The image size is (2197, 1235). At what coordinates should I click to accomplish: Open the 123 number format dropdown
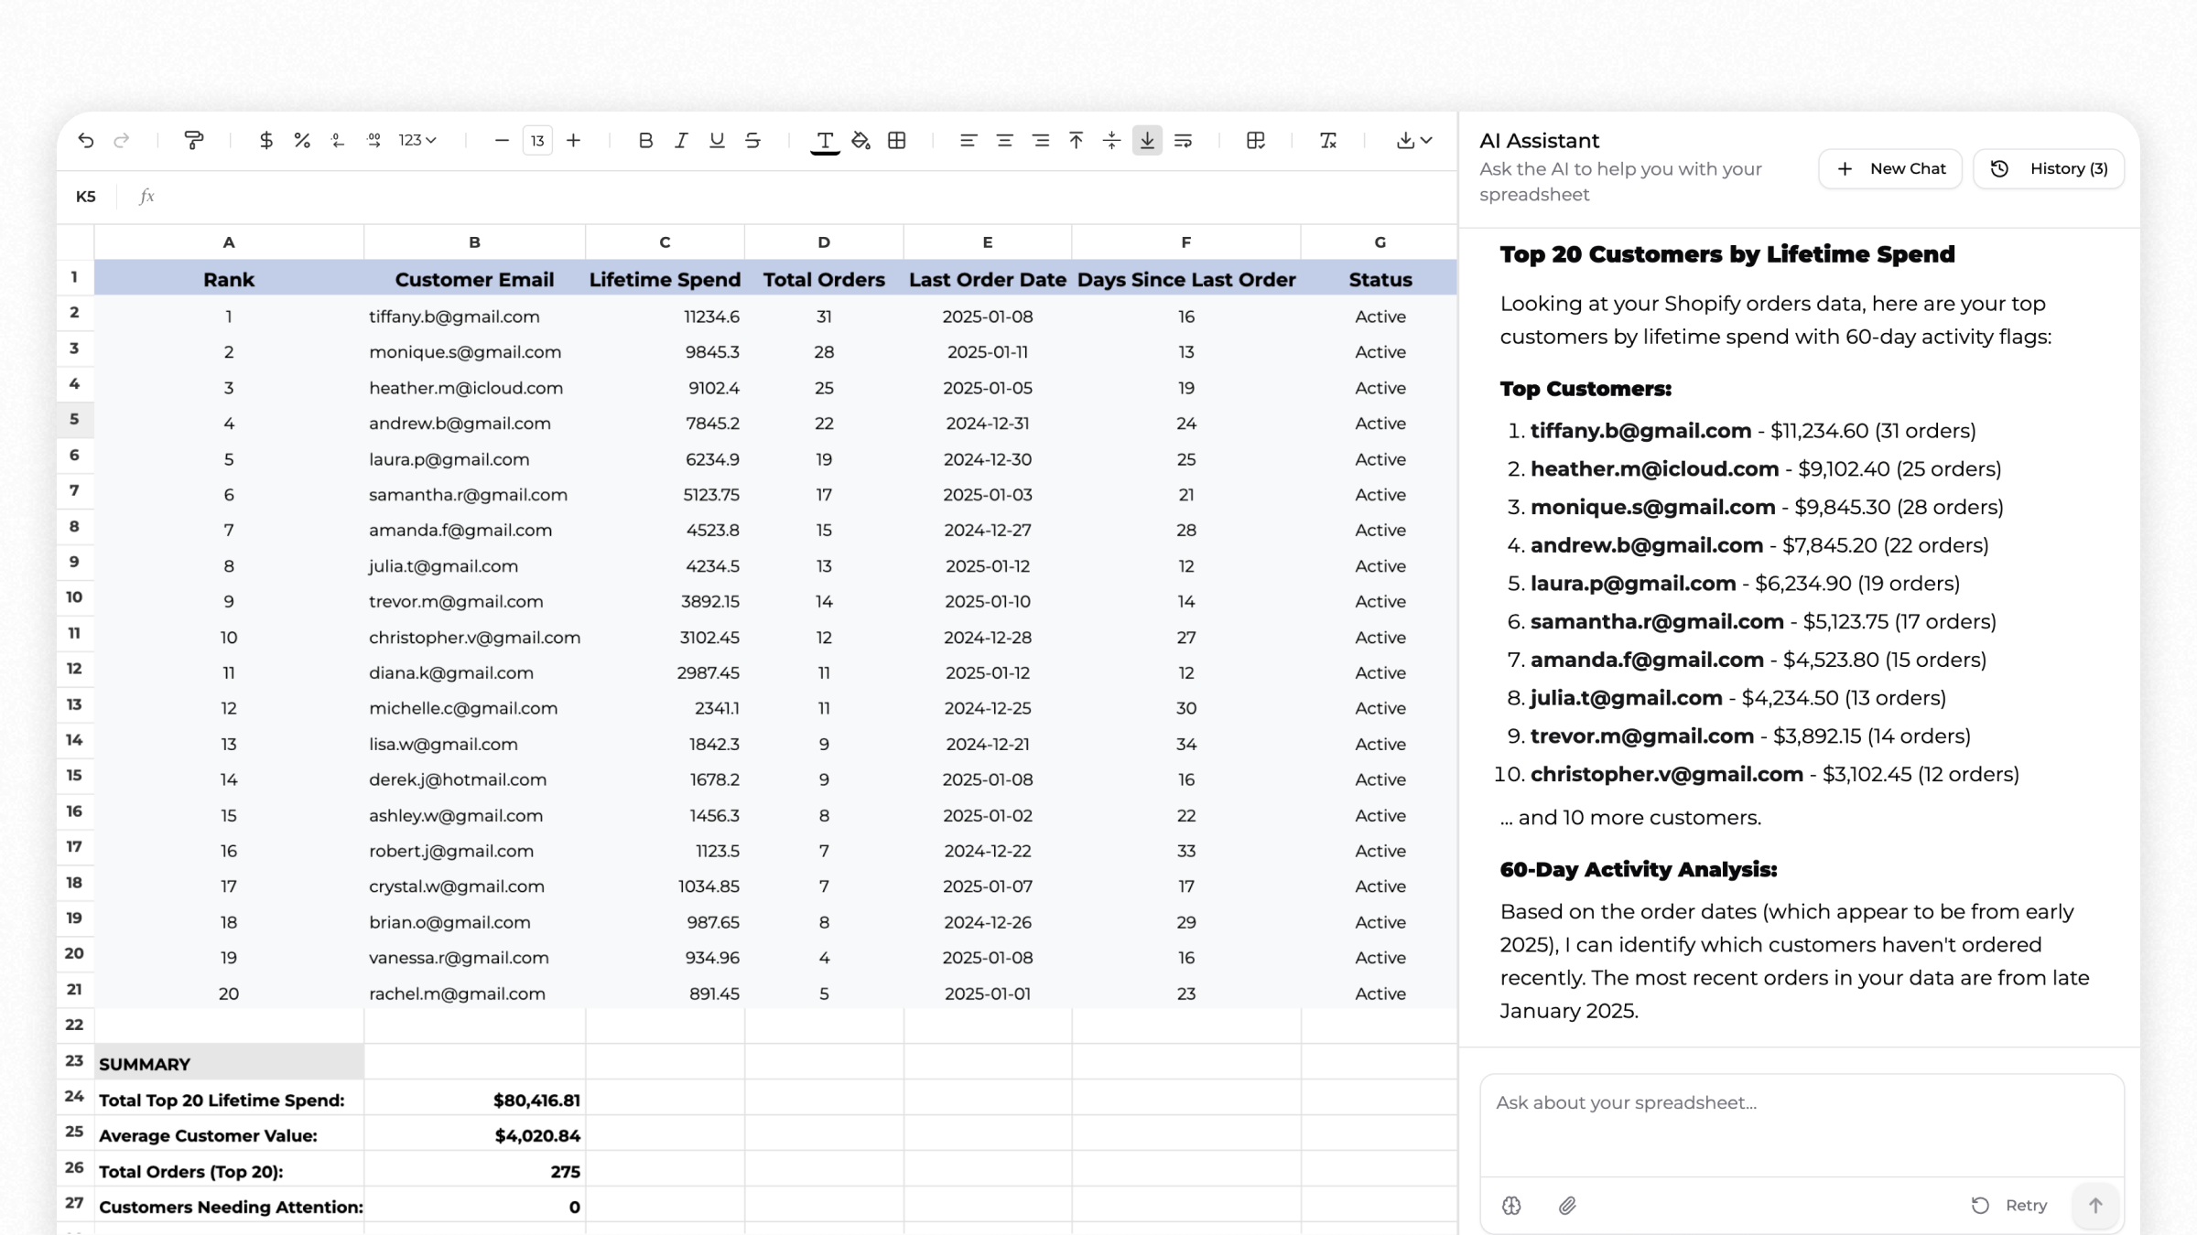[x=417, y=140]
